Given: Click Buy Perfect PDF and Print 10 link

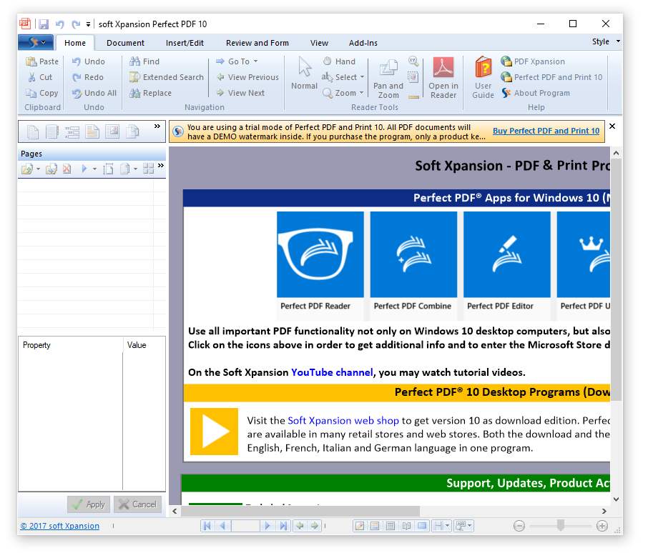Looking at the screenshot, I should (546, 131).
